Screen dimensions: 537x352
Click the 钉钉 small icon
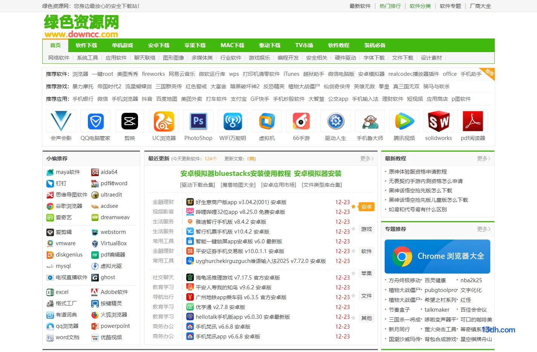tap(50, 184)
